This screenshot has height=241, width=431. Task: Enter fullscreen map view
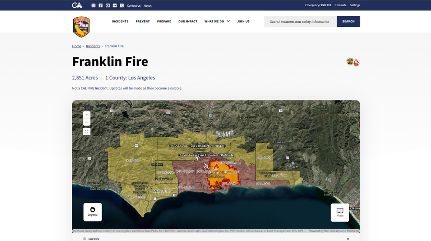(x=87, y=131)
